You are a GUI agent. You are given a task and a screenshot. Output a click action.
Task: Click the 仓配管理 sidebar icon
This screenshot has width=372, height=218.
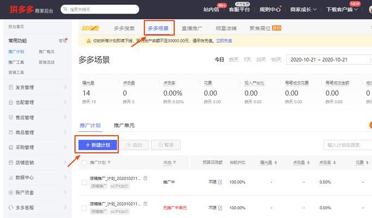(11, 102)
